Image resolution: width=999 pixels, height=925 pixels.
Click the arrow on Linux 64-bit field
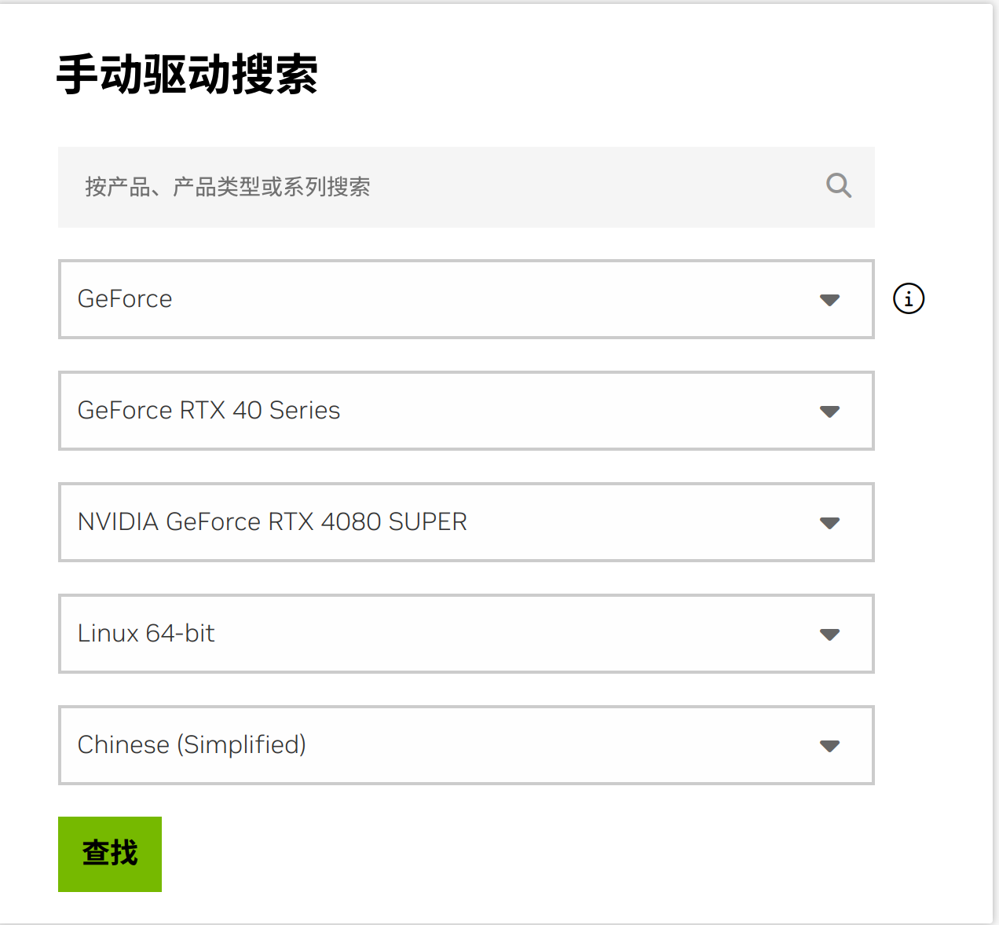pyautogui.click(x=830, y=634)
